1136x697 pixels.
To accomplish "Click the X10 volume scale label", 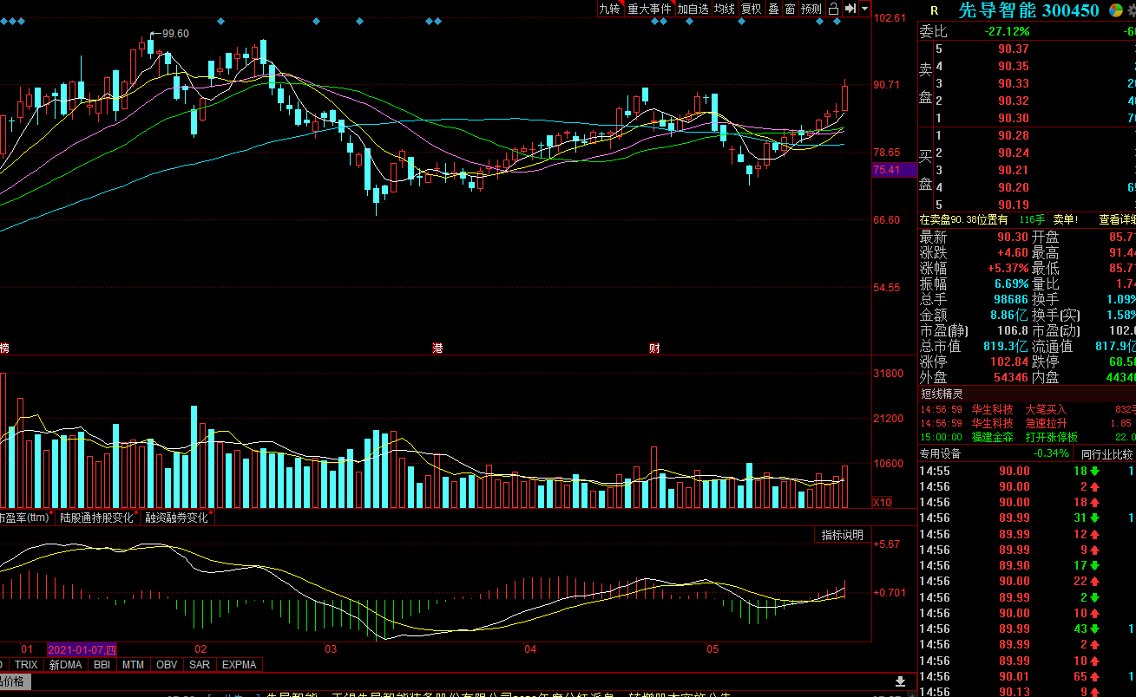I will (x=882, y=502).
